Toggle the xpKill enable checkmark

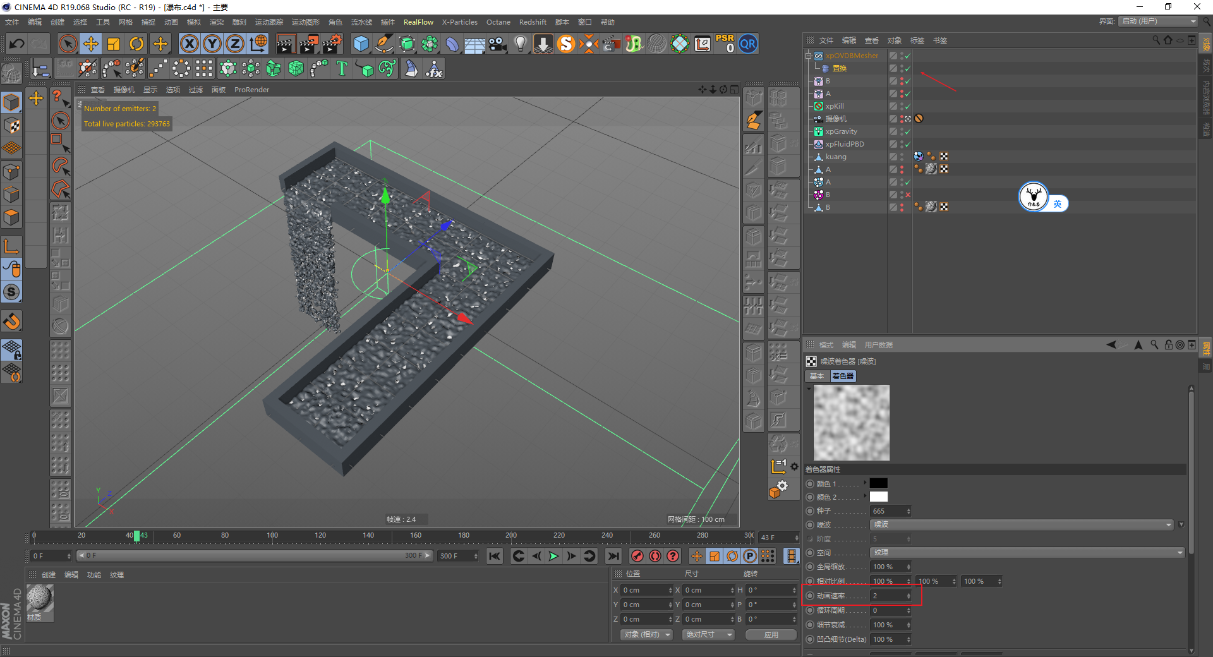coord(907,106)
